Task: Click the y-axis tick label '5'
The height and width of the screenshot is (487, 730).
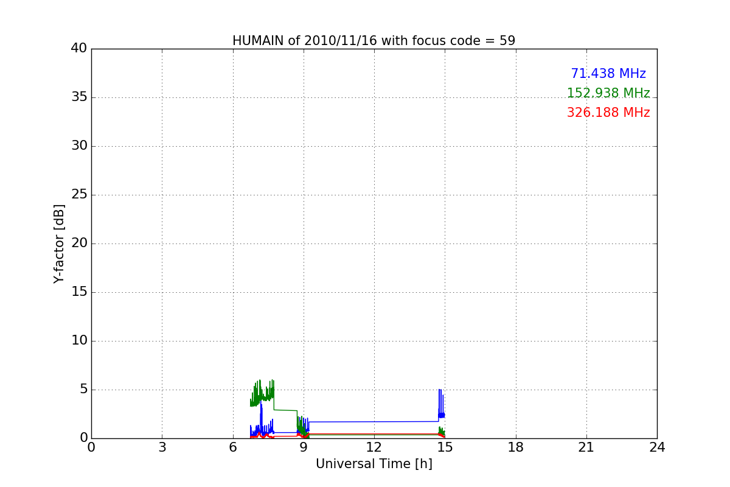Action: [x=83, y=390]
